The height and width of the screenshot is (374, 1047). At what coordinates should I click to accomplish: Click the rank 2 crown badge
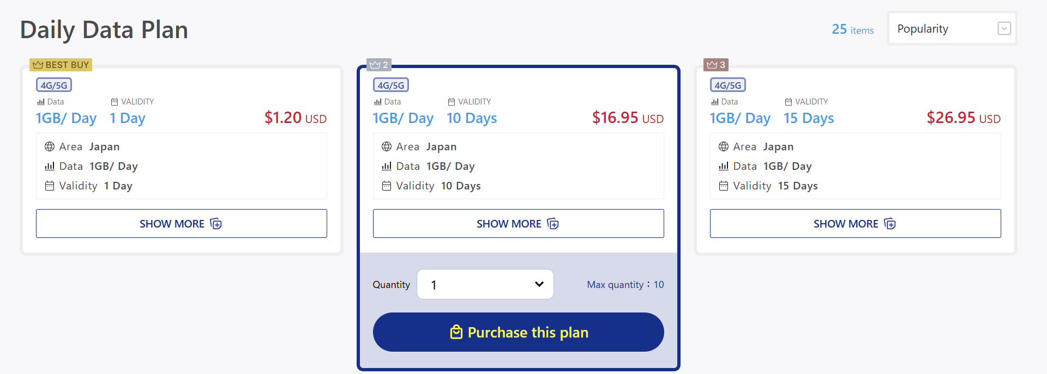click(x=379, y=65)
